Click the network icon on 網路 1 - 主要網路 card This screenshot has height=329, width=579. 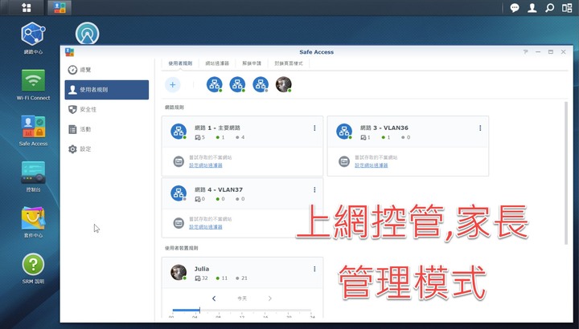click(x=179, y=131)
